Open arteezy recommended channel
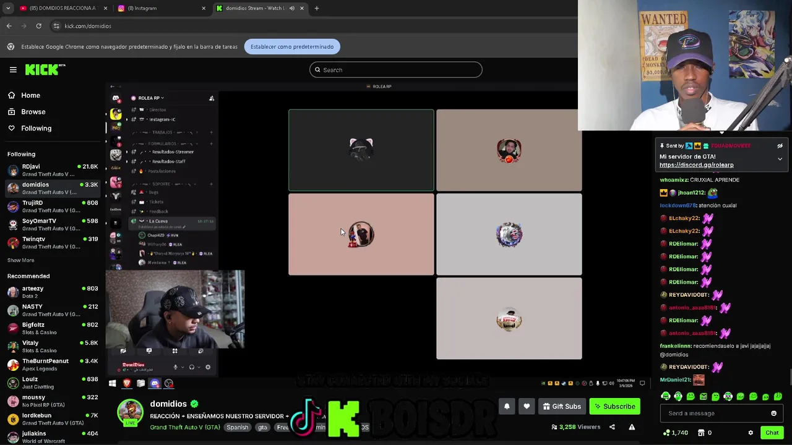The image size is (792, 445). tap(53, 292)
